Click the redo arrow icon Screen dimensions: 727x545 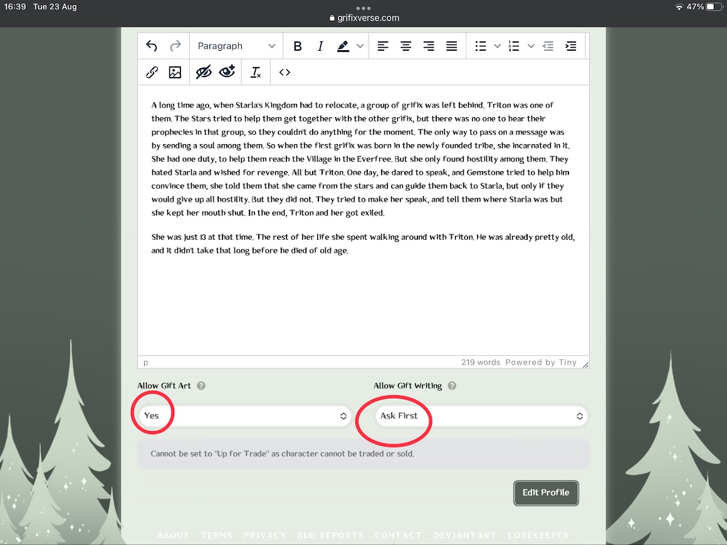pyautogui.click(x=175, y=46)
